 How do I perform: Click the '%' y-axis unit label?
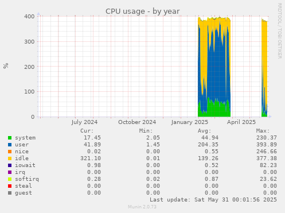pos(6,65)
